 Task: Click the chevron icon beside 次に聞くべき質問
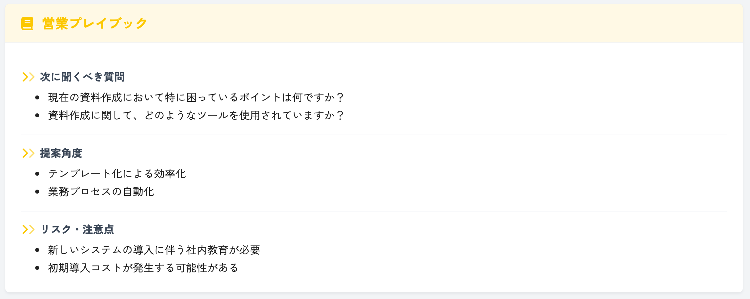coord(28,77)
